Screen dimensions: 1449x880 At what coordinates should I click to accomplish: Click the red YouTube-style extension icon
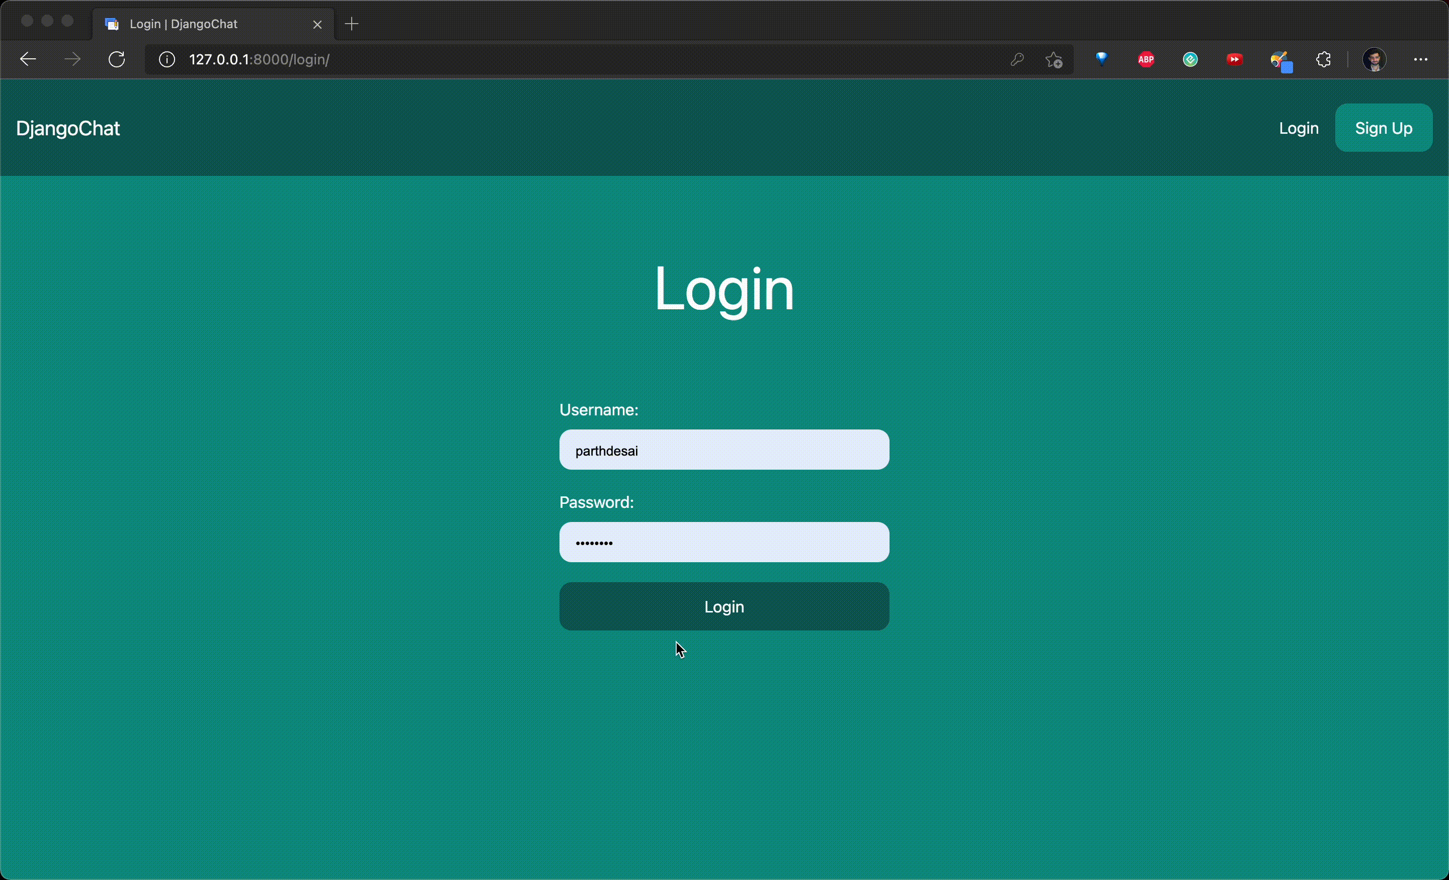pos(1234,59)
